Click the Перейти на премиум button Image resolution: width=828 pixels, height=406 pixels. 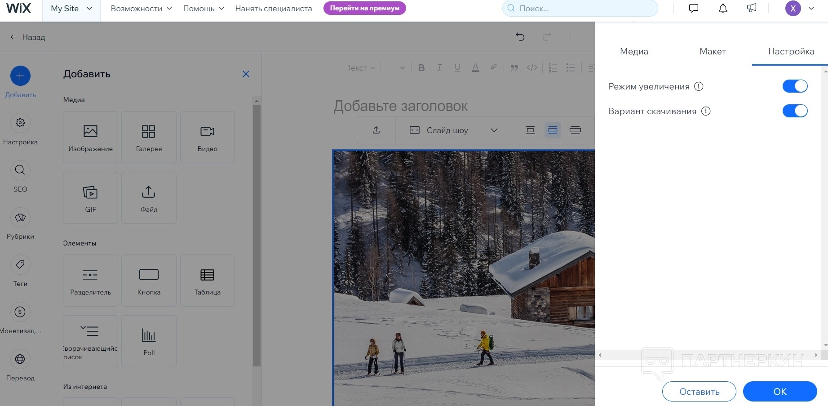click(x=364, y=8)
